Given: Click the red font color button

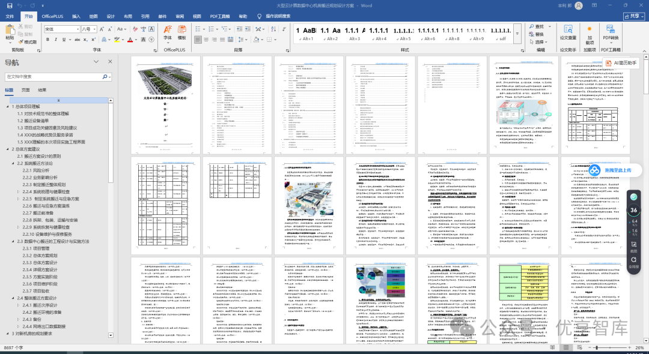Looking at the screenshot, I should (x=130, y=40).
